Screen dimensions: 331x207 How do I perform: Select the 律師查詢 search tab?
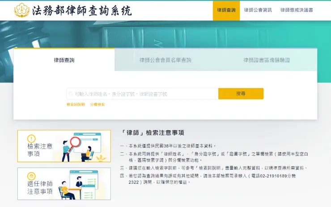(x=64, y=60)
